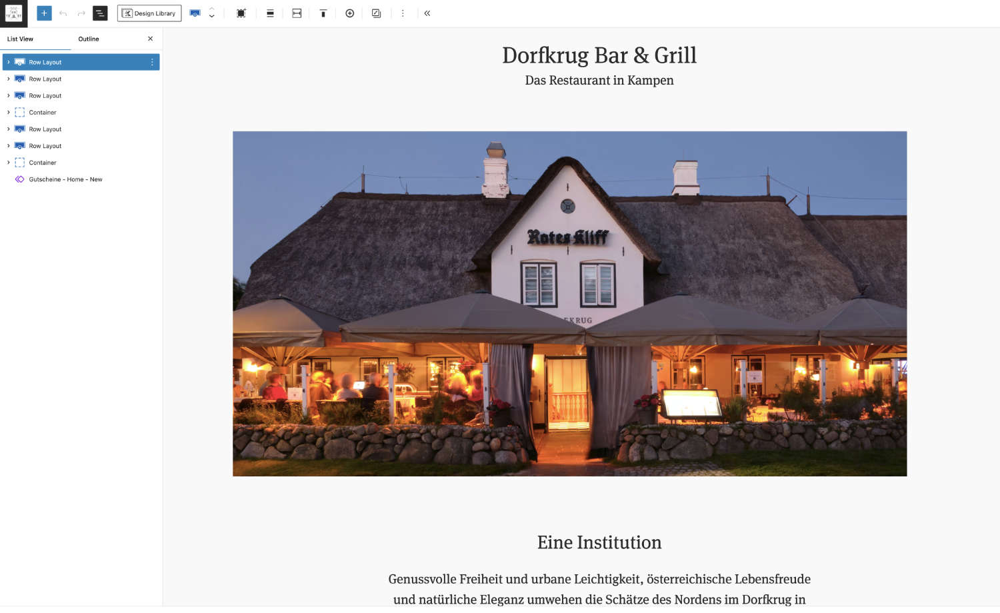
Task: Redo the last undone change
Action: 81,13
